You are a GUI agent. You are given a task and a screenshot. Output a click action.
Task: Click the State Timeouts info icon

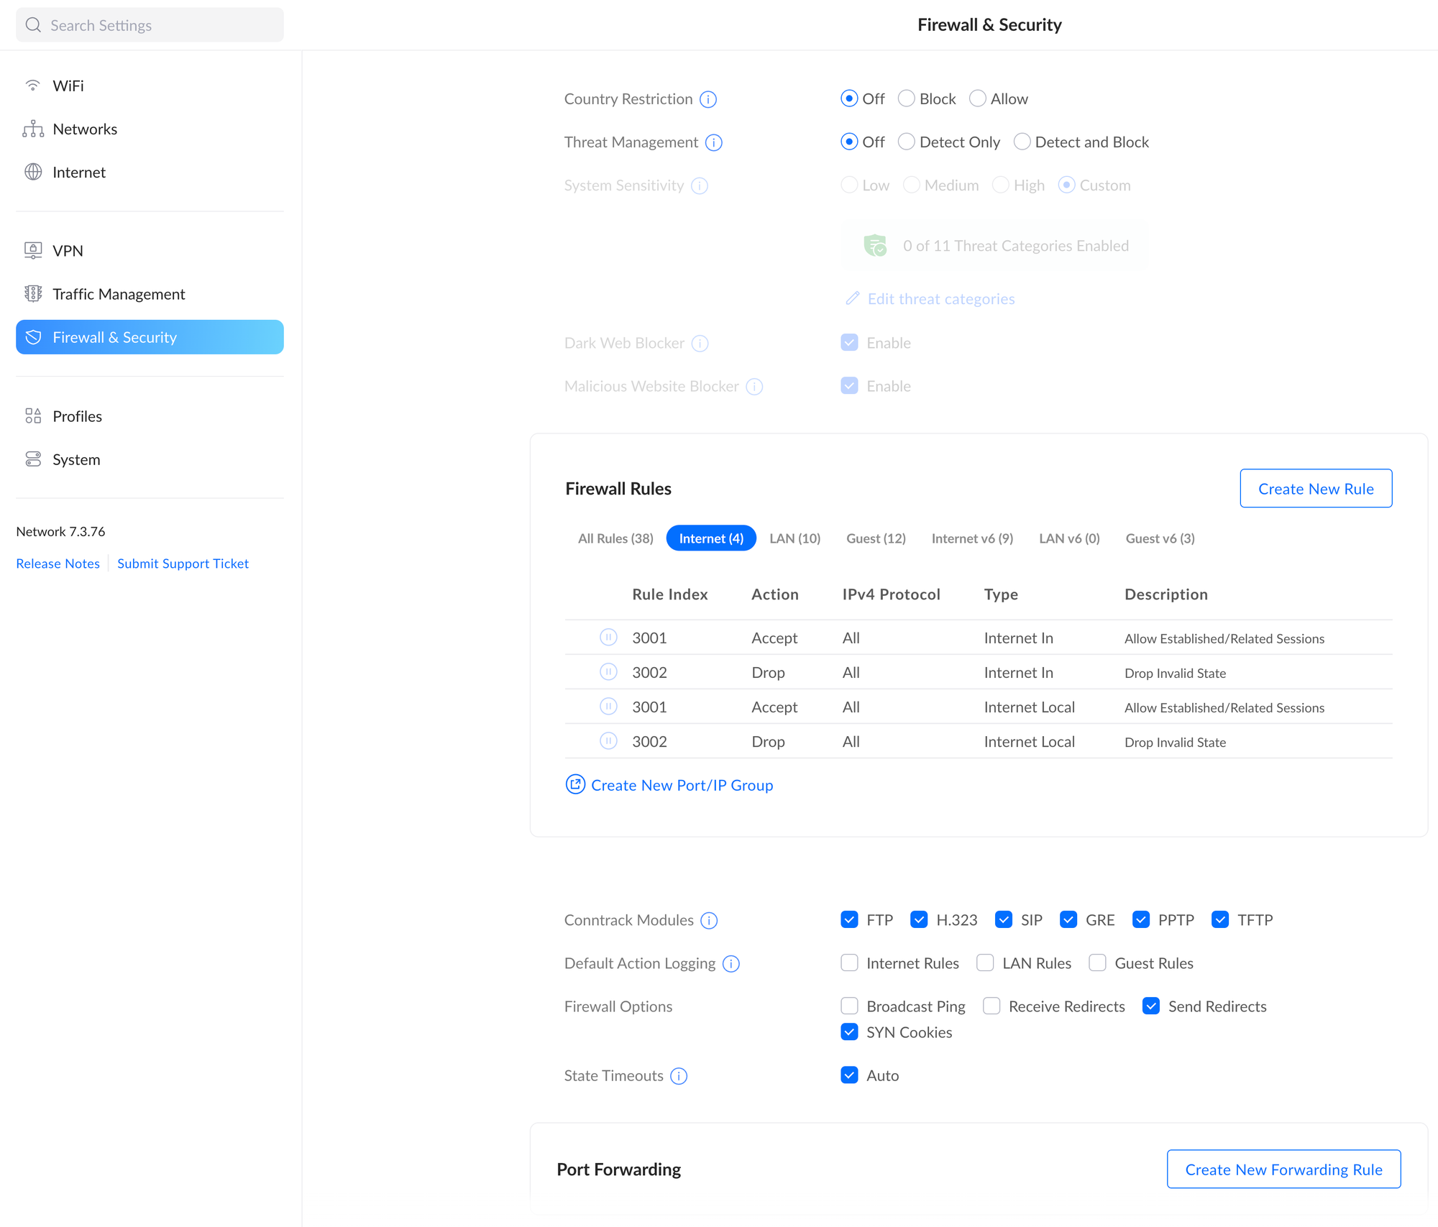pyautogui.click(x=679, y=1076)
